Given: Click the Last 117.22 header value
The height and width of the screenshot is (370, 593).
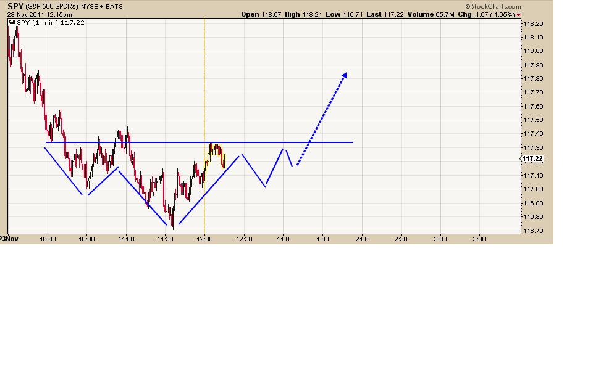Looking at the screenshot, I should click(385, 14).
